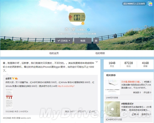Click the 红米手机相关话题 label
Viewport: 154px width, 123px height.
click(114, 119)
